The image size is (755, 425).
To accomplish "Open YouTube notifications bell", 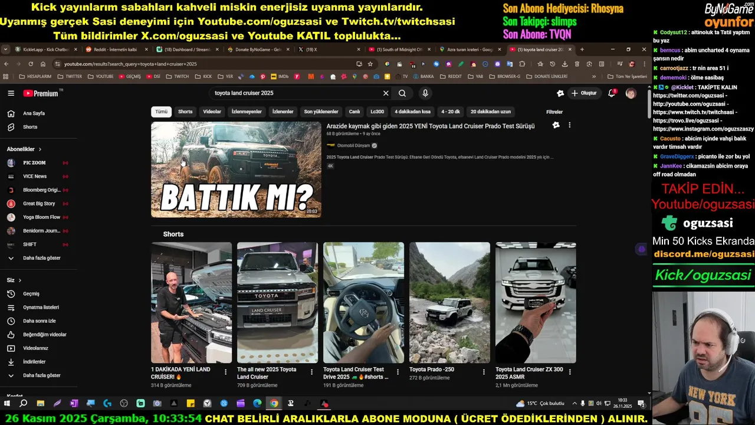I will [x=612, y=93].
